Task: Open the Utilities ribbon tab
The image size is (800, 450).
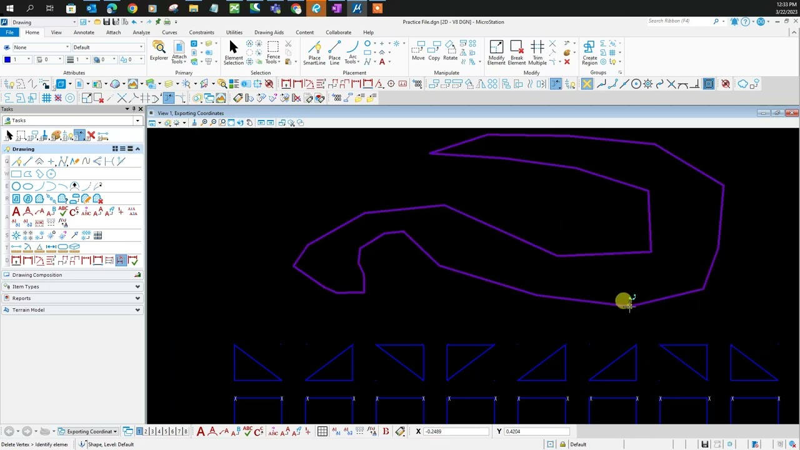Action: click(x=234, y=32)
